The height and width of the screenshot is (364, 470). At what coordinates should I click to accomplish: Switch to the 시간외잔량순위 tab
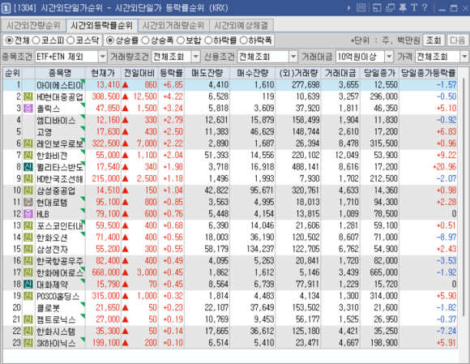click(x=33, y=25)
